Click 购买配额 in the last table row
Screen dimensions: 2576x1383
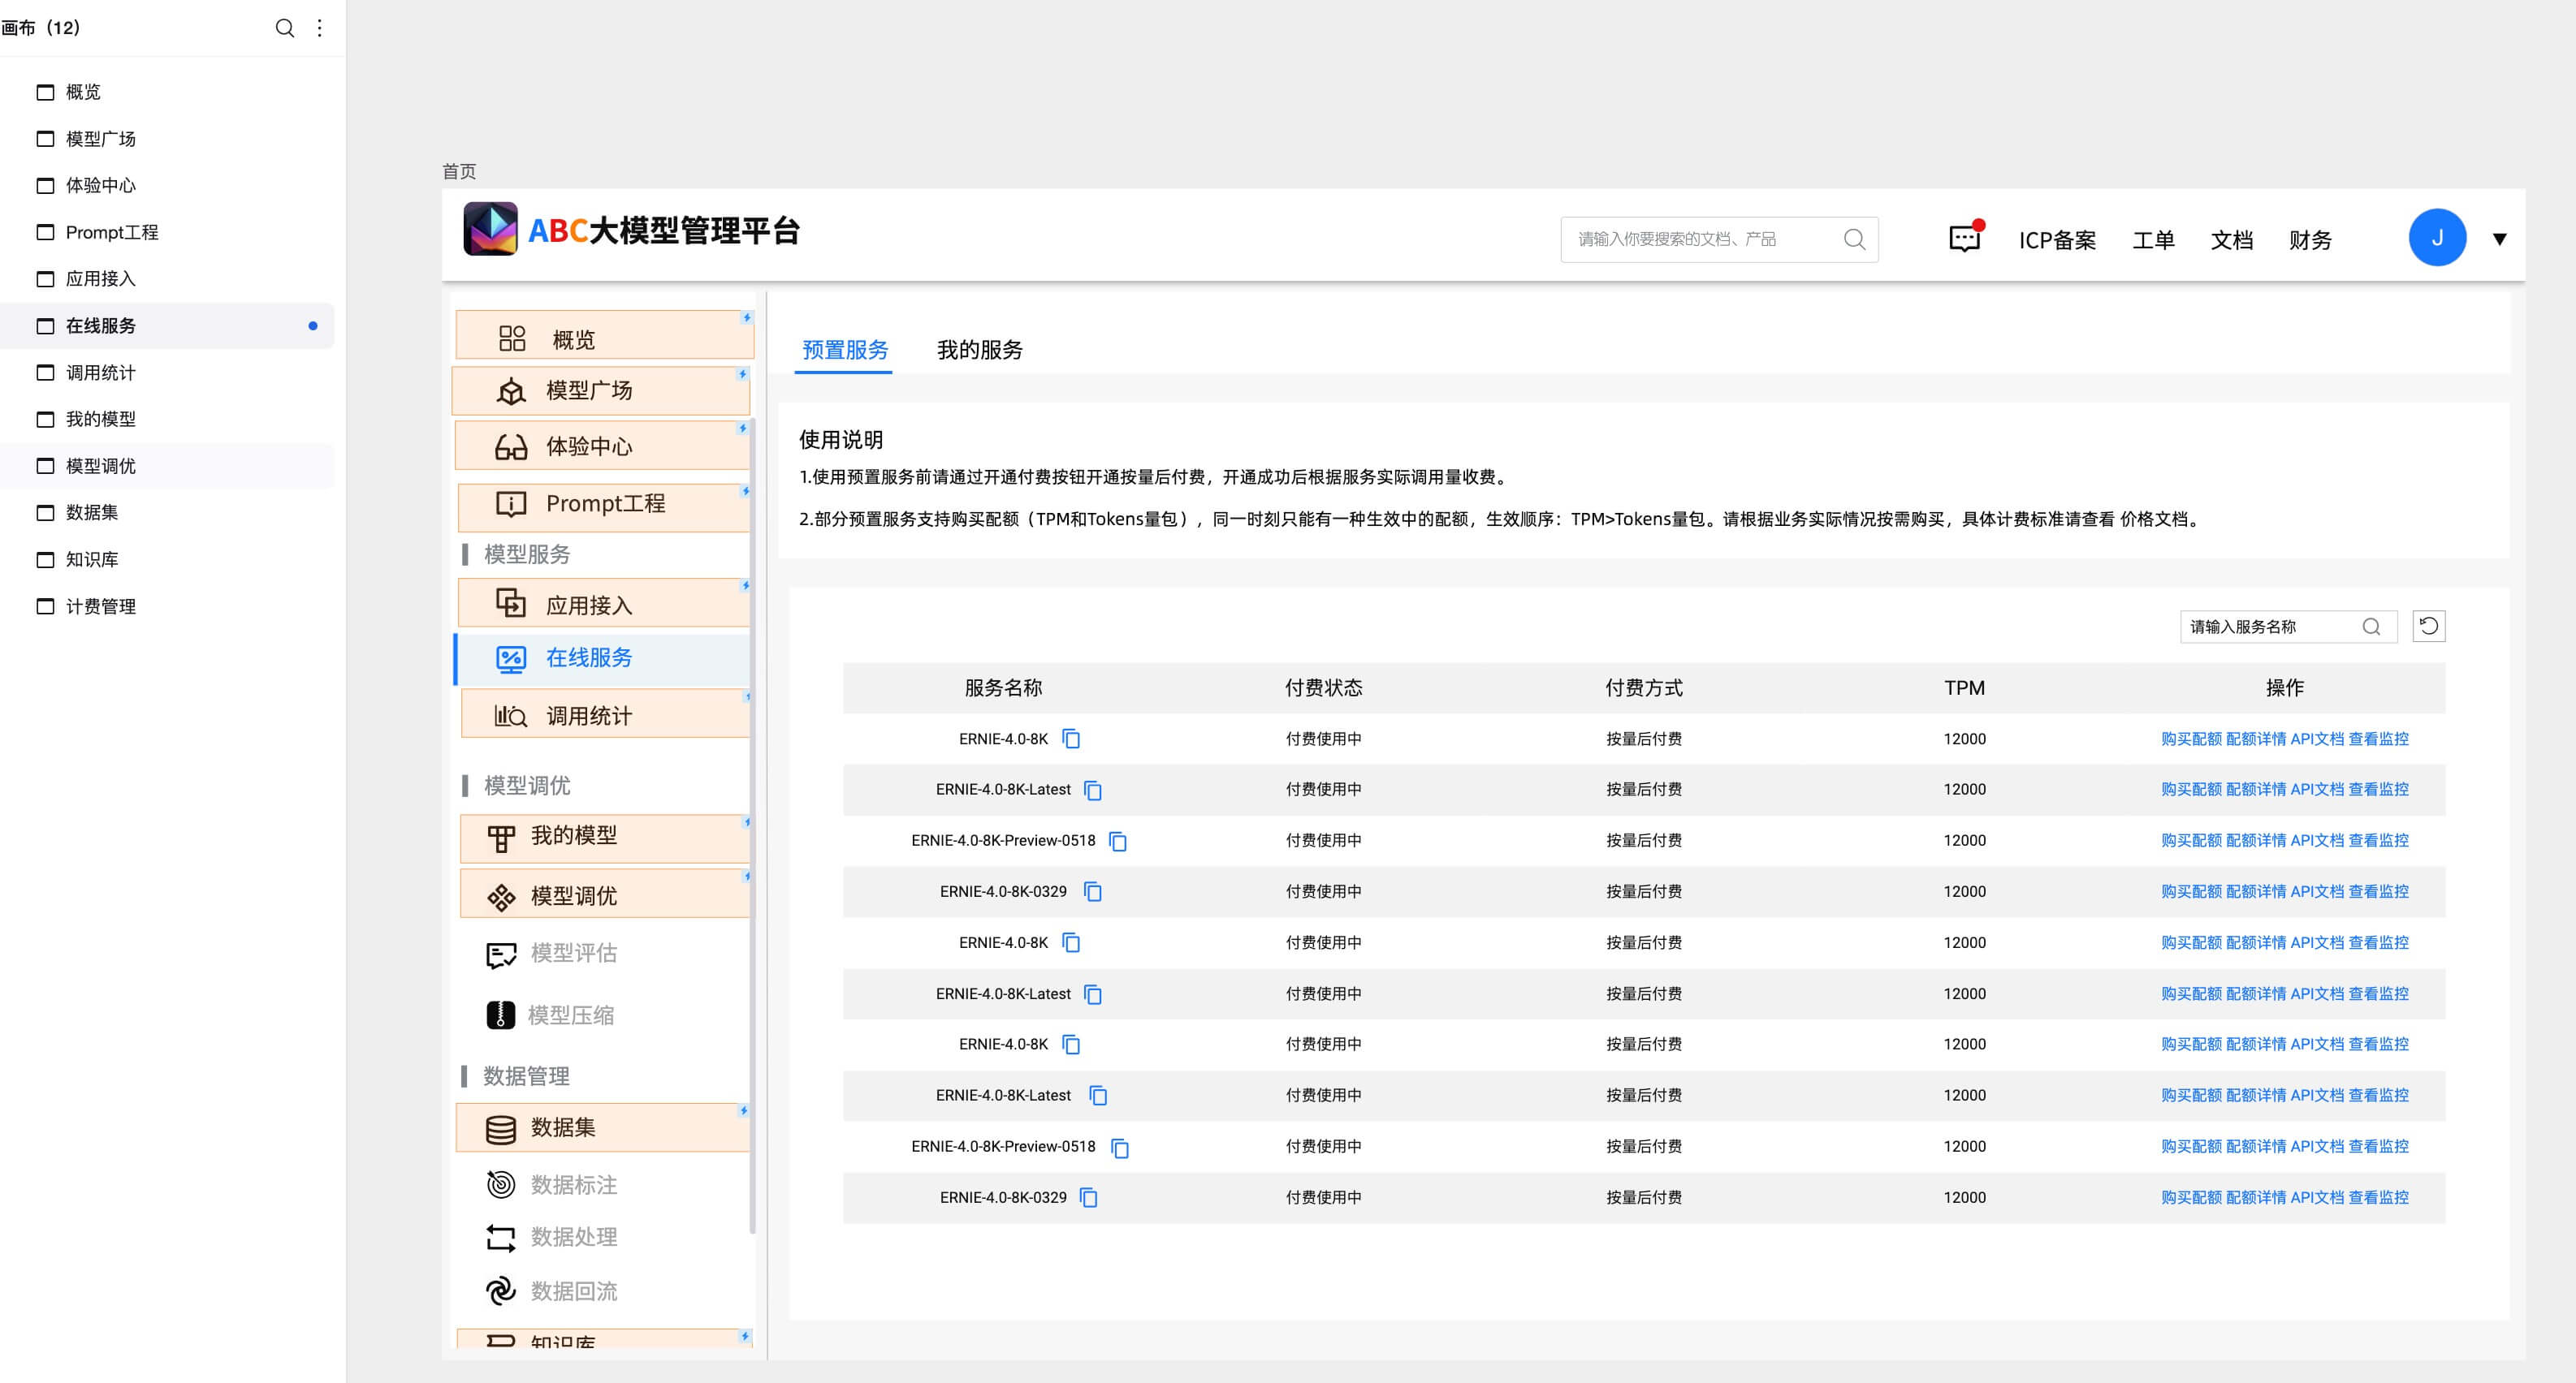(2191, 1197)
